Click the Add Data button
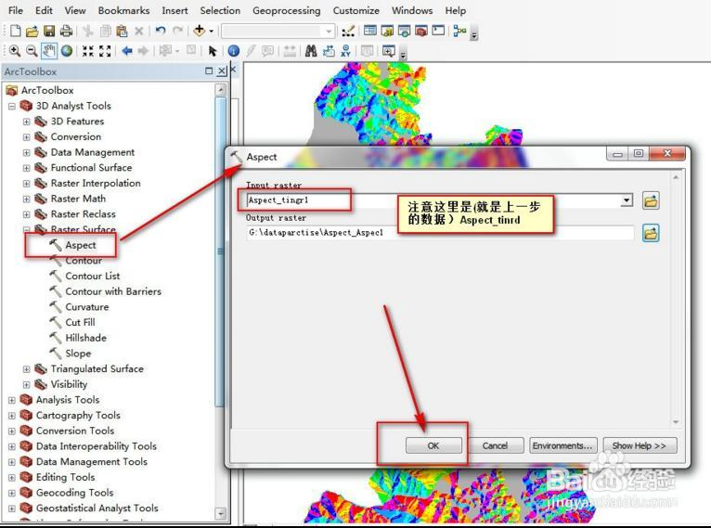This screenshot has width=711, height=528. [x=199, y=31]
